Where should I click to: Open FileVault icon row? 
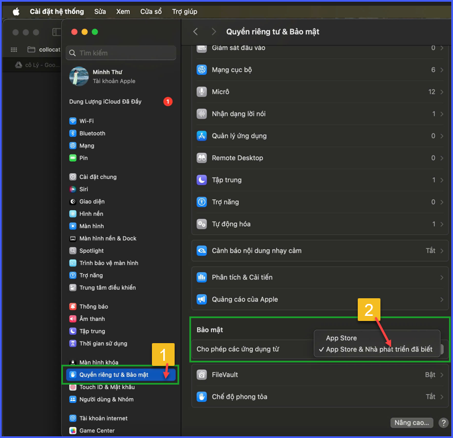202,375
